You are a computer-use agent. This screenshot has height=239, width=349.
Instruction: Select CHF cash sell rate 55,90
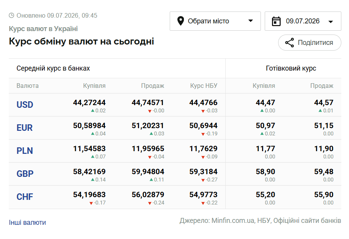pyautogui.click(x=324, y=194)
